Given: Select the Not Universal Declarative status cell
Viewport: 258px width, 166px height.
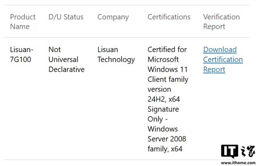Looking at the screenshot, I should tap(66, 60).
